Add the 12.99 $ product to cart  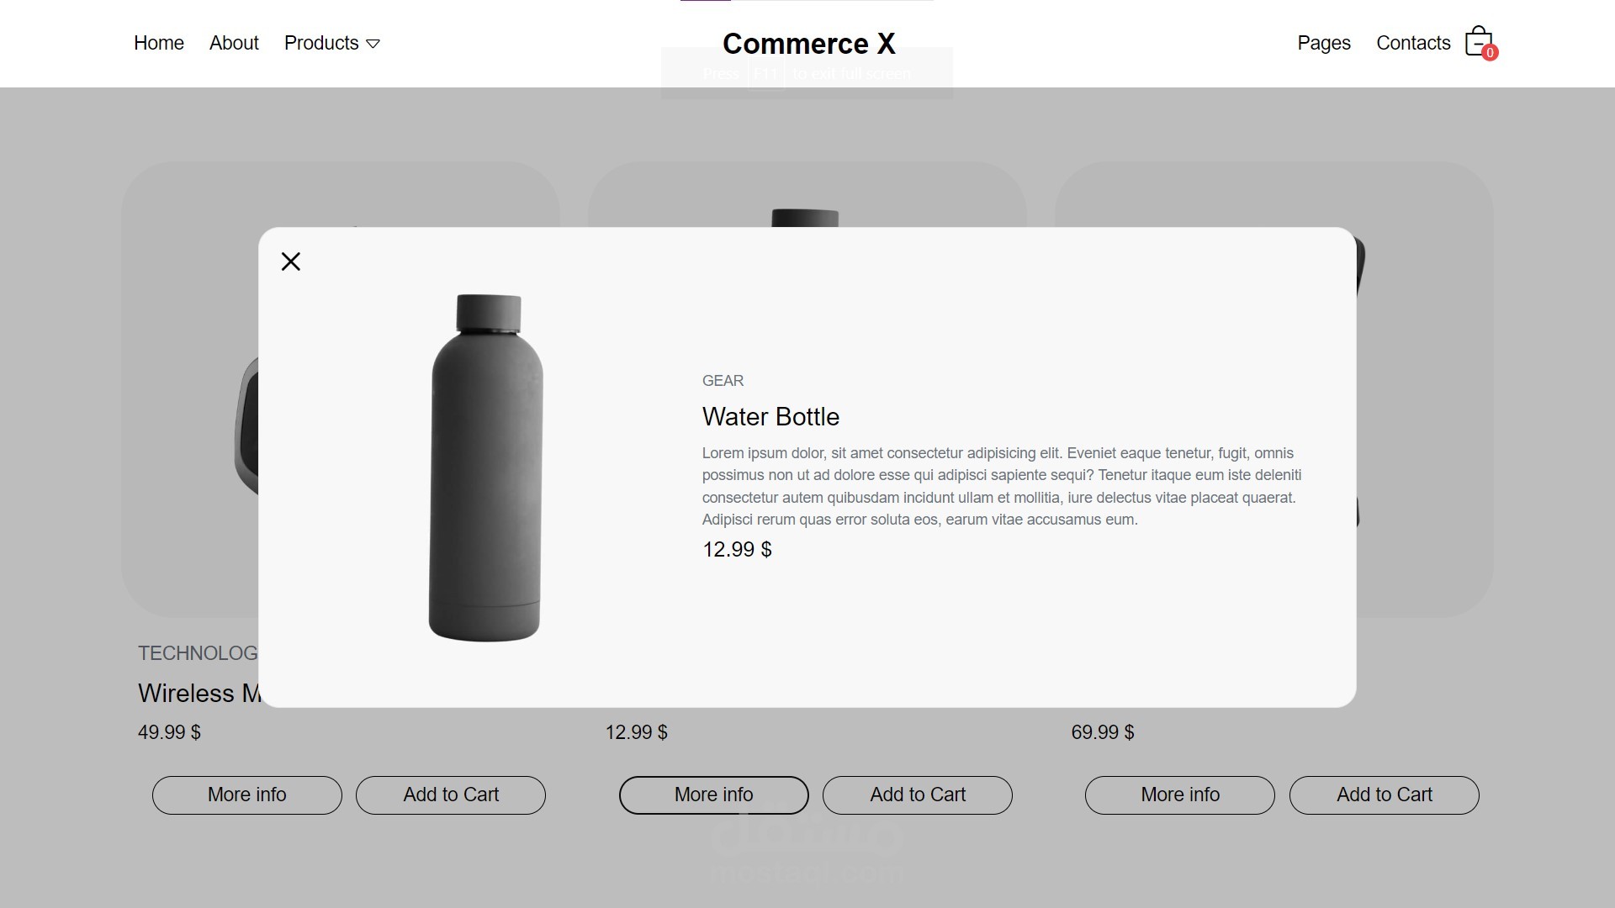(917, 794)
